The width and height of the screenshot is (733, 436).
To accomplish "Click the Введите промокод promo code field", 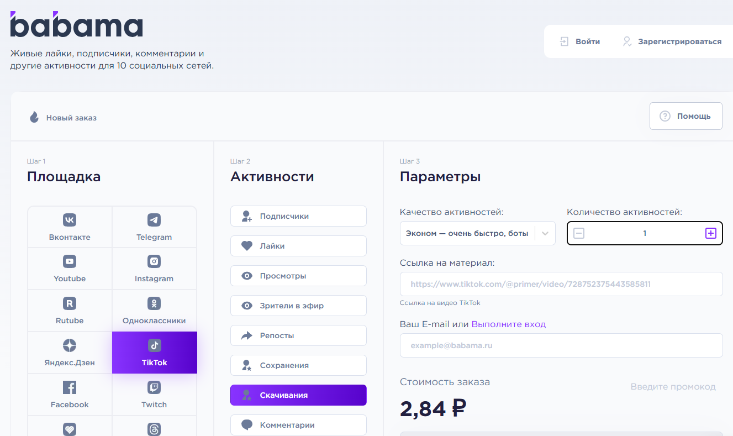I will coord(673,387).
